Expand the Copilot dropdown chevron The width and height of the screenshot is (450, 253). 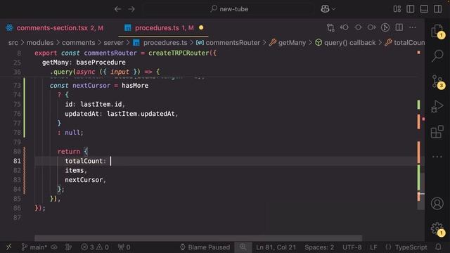click(333, 9)
